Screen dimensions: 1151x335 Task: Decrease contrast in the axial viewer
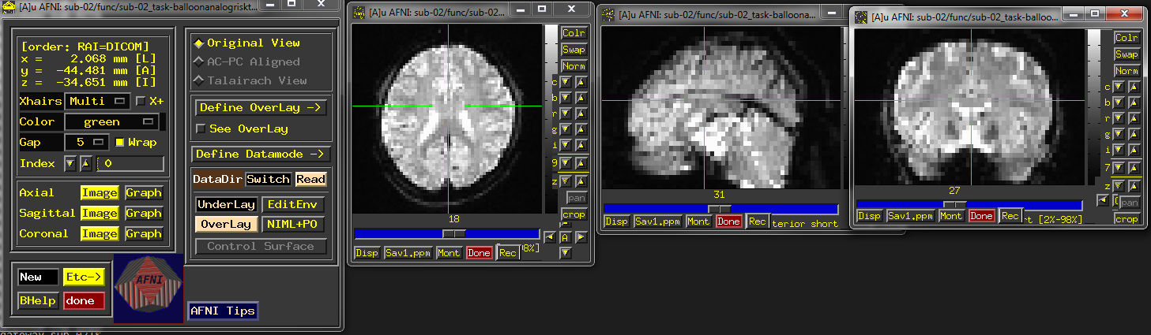click(566, 80)
